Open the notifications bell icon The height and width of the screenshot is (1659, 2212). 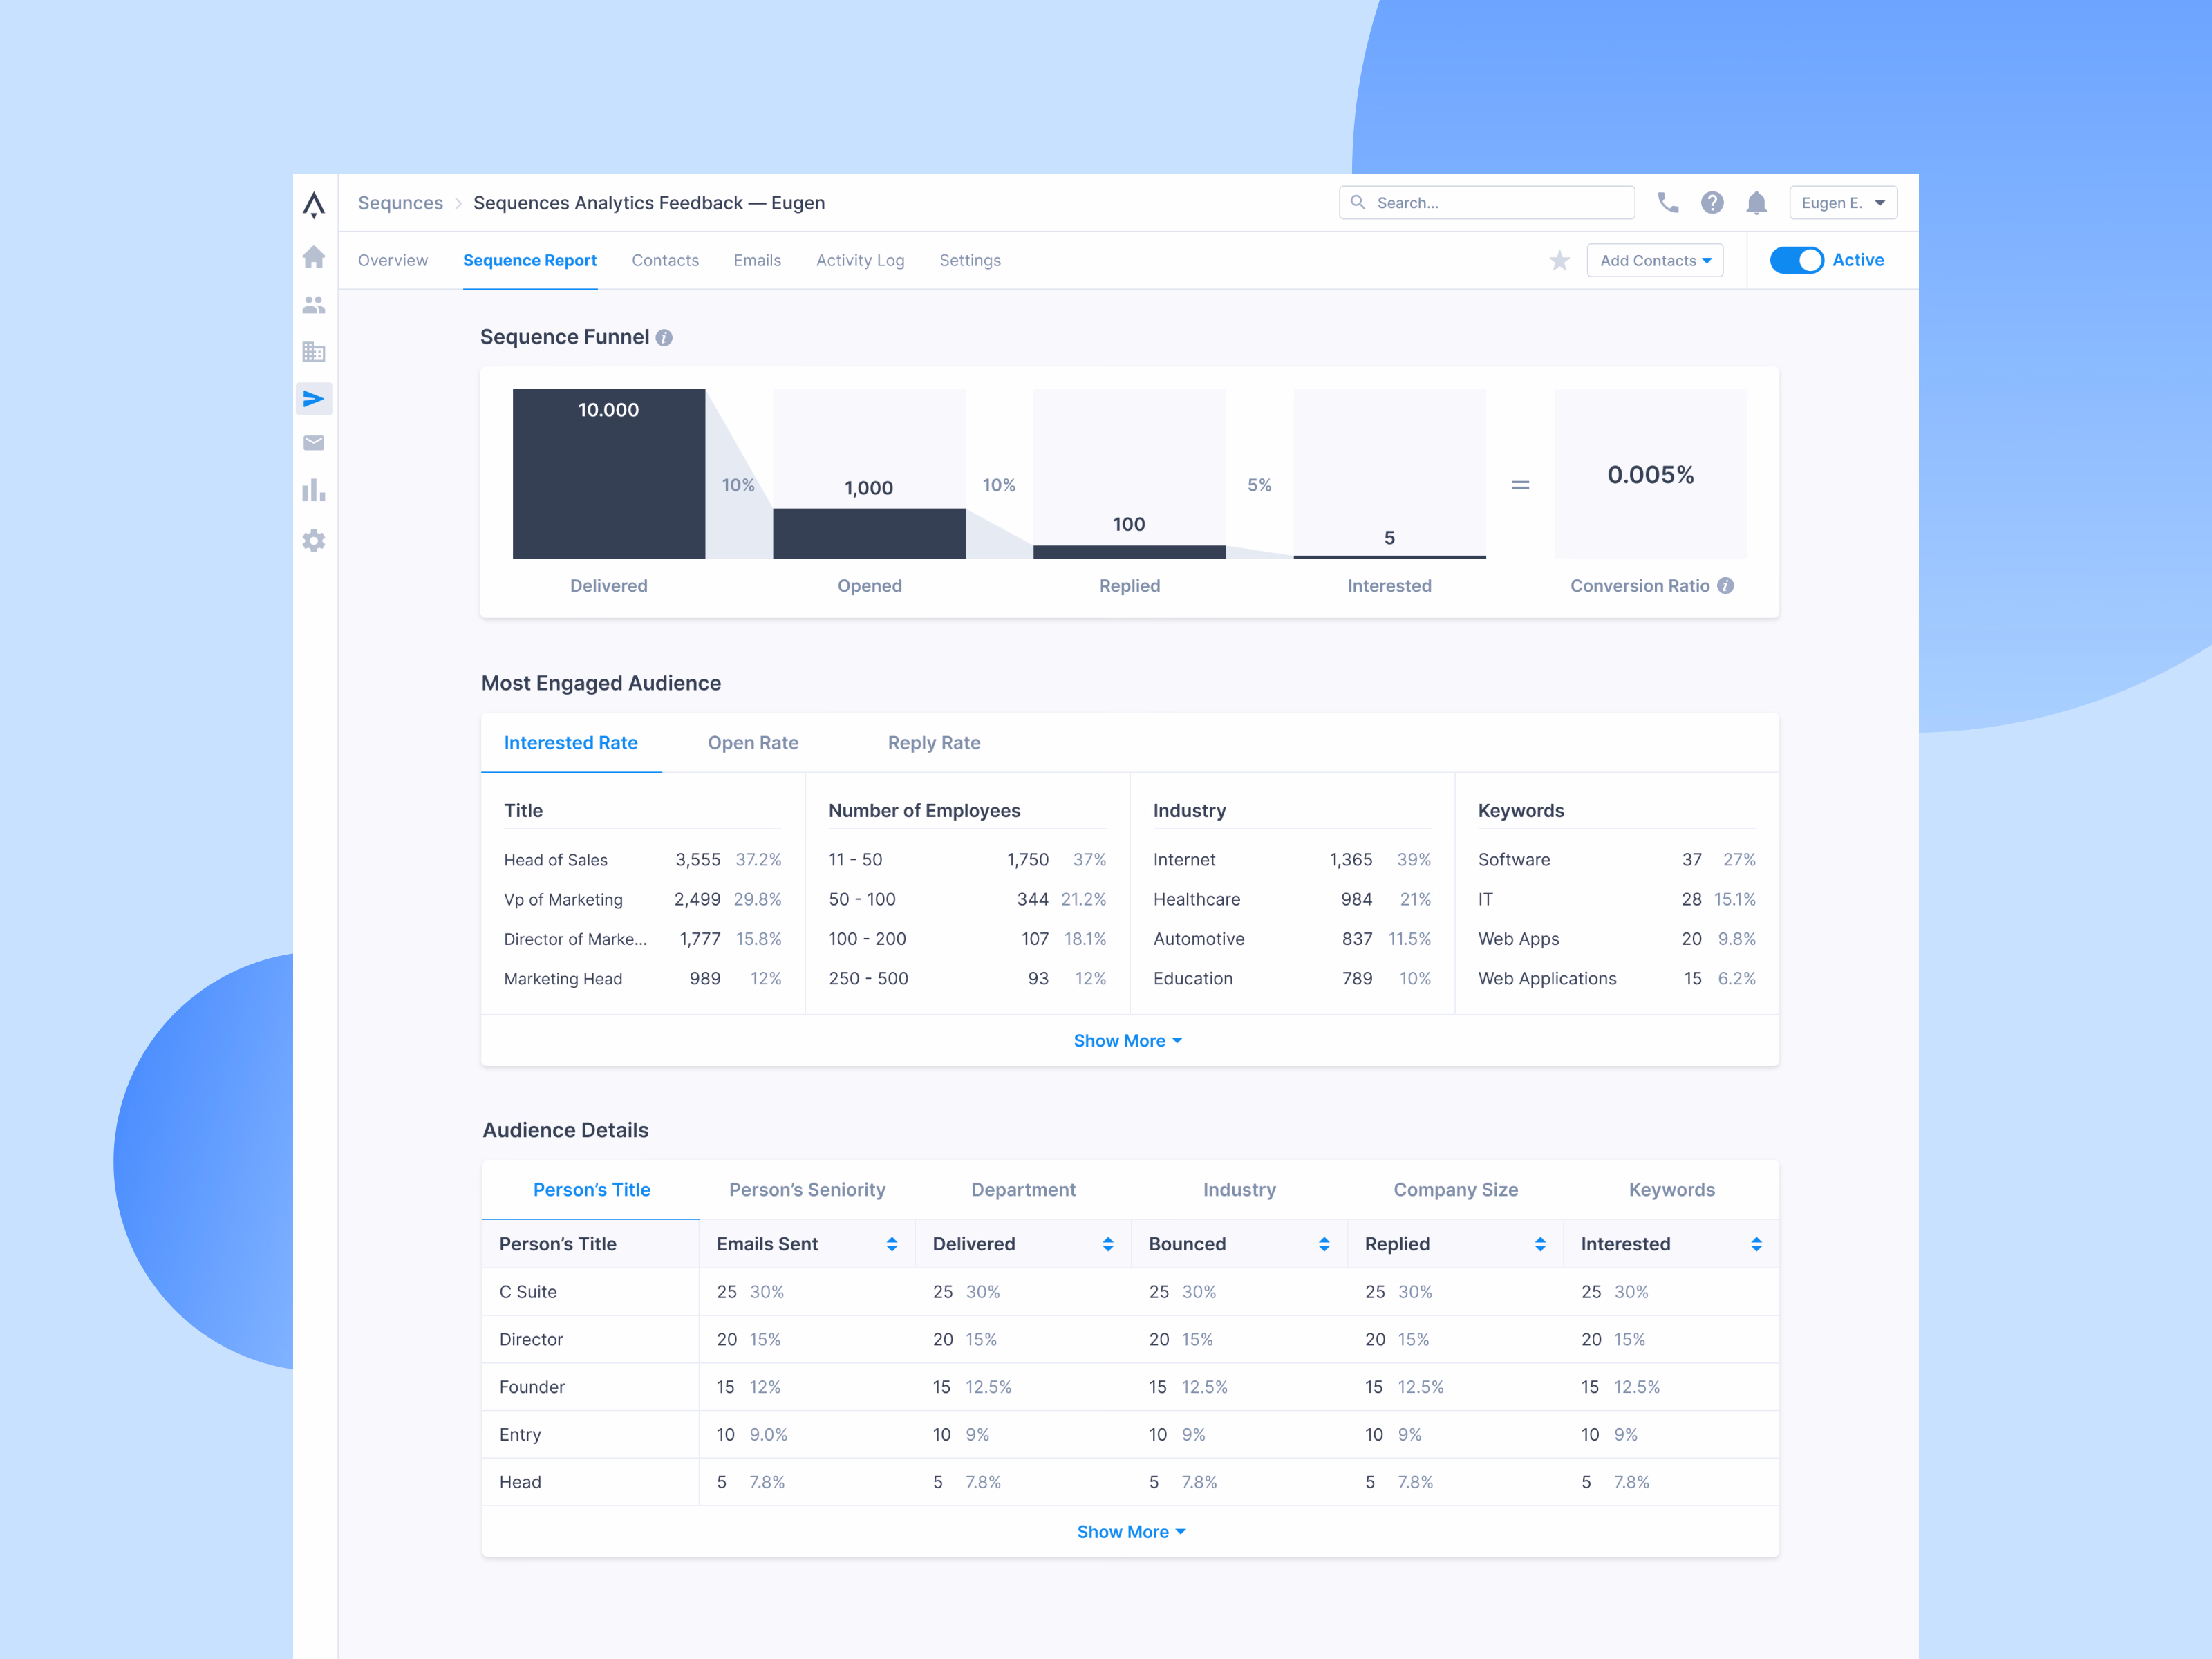click(x=1756, y=203)
